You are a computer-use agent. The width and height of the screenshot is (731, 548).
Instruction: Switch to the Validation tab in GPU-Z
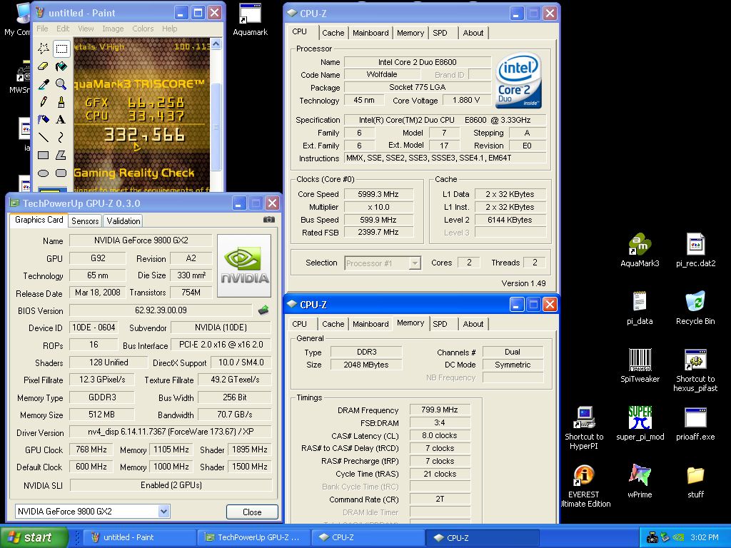123,221
